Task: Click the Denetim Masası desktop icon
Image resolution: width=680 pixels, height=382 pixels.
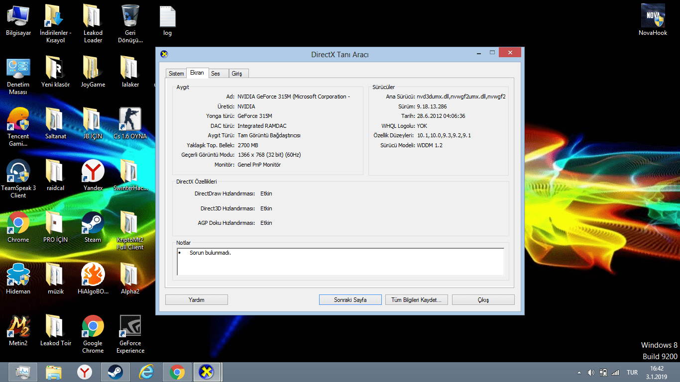Action: (x=18, y=76)
